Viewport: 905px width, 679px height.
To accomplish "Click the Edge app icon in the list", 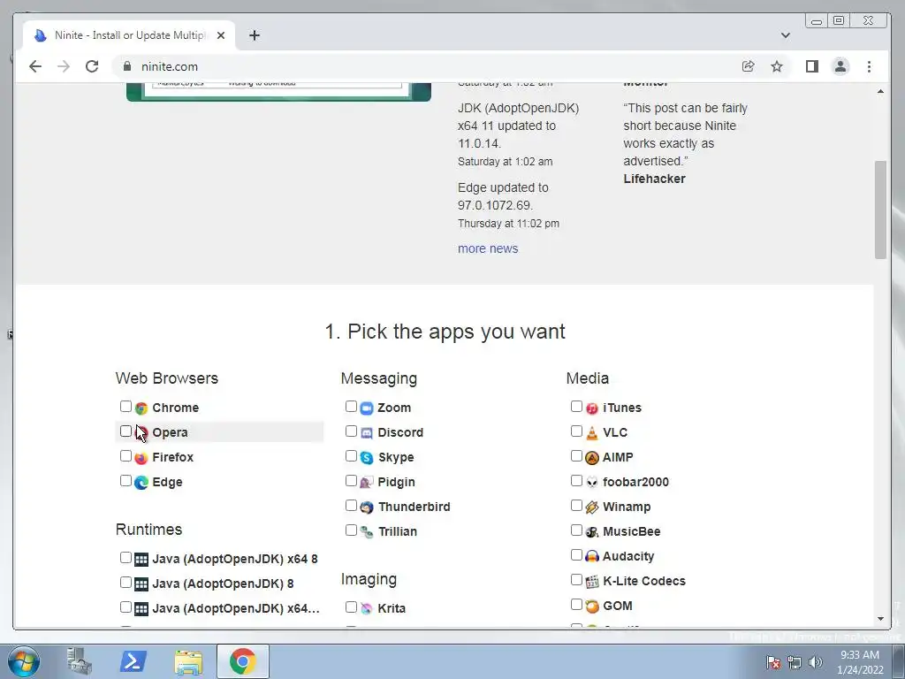I will point(141,483).
